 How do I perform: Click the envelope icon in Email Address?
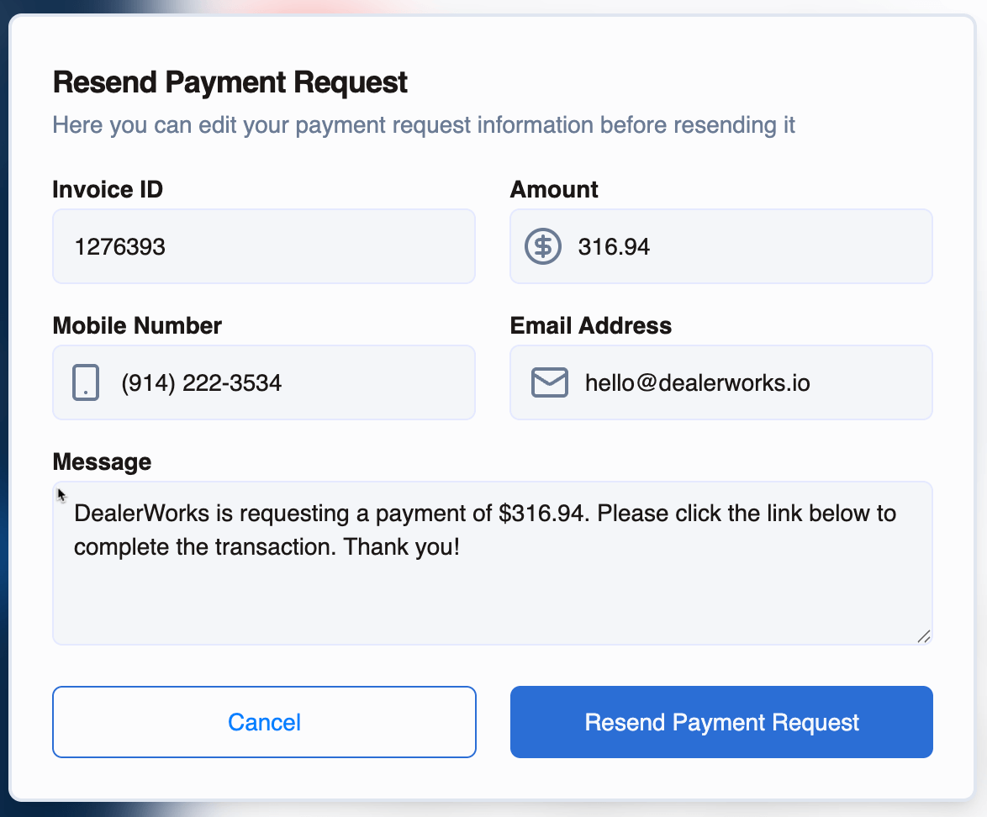tap(550, 382)
